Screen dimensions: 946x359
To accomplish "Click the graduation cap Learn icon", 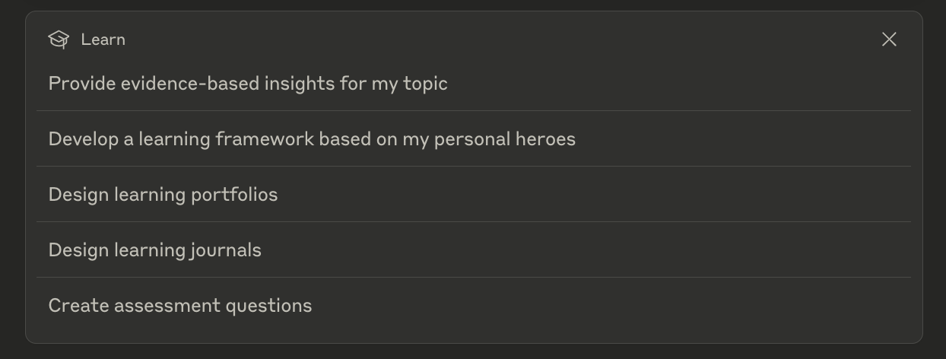I will 59,40.
